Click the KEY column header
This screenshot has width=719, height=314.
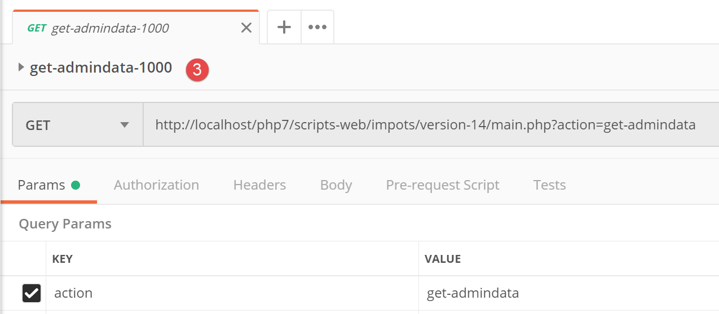62,259
